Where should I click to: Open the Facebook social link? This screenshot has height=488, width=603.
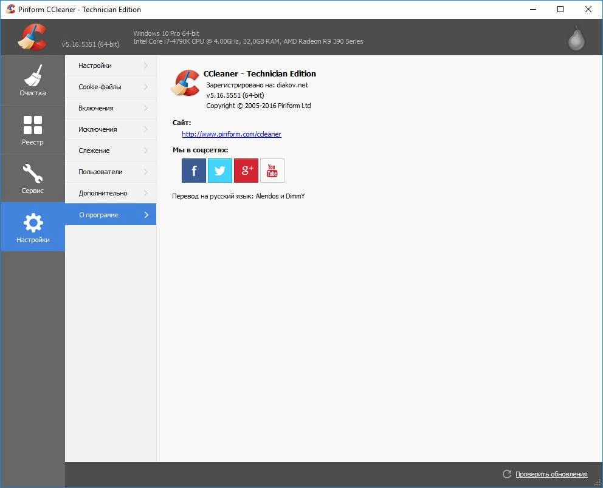194,171
